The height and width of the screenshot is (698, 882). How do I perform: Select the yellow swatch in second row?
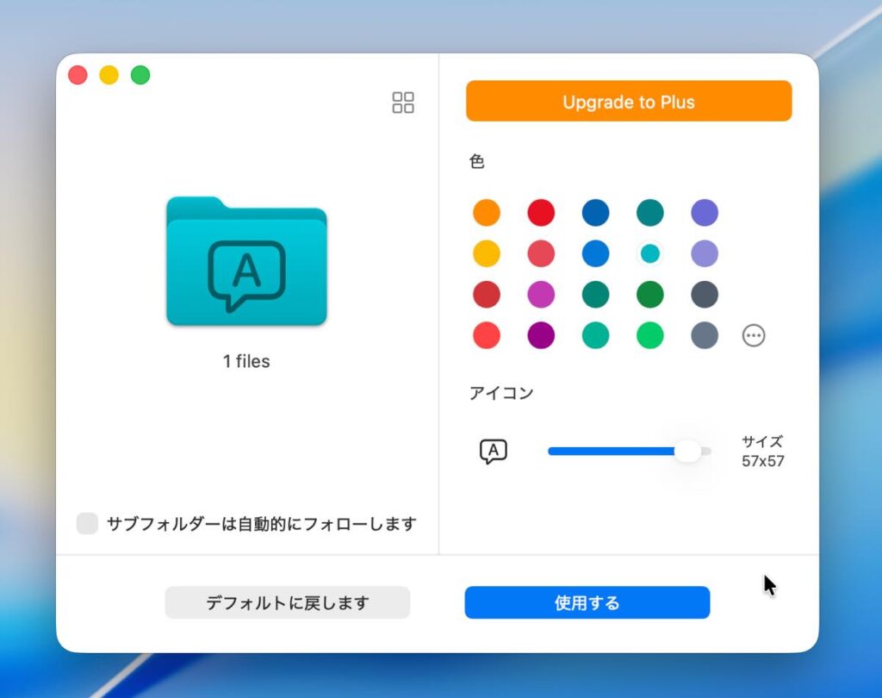(487, 253)
